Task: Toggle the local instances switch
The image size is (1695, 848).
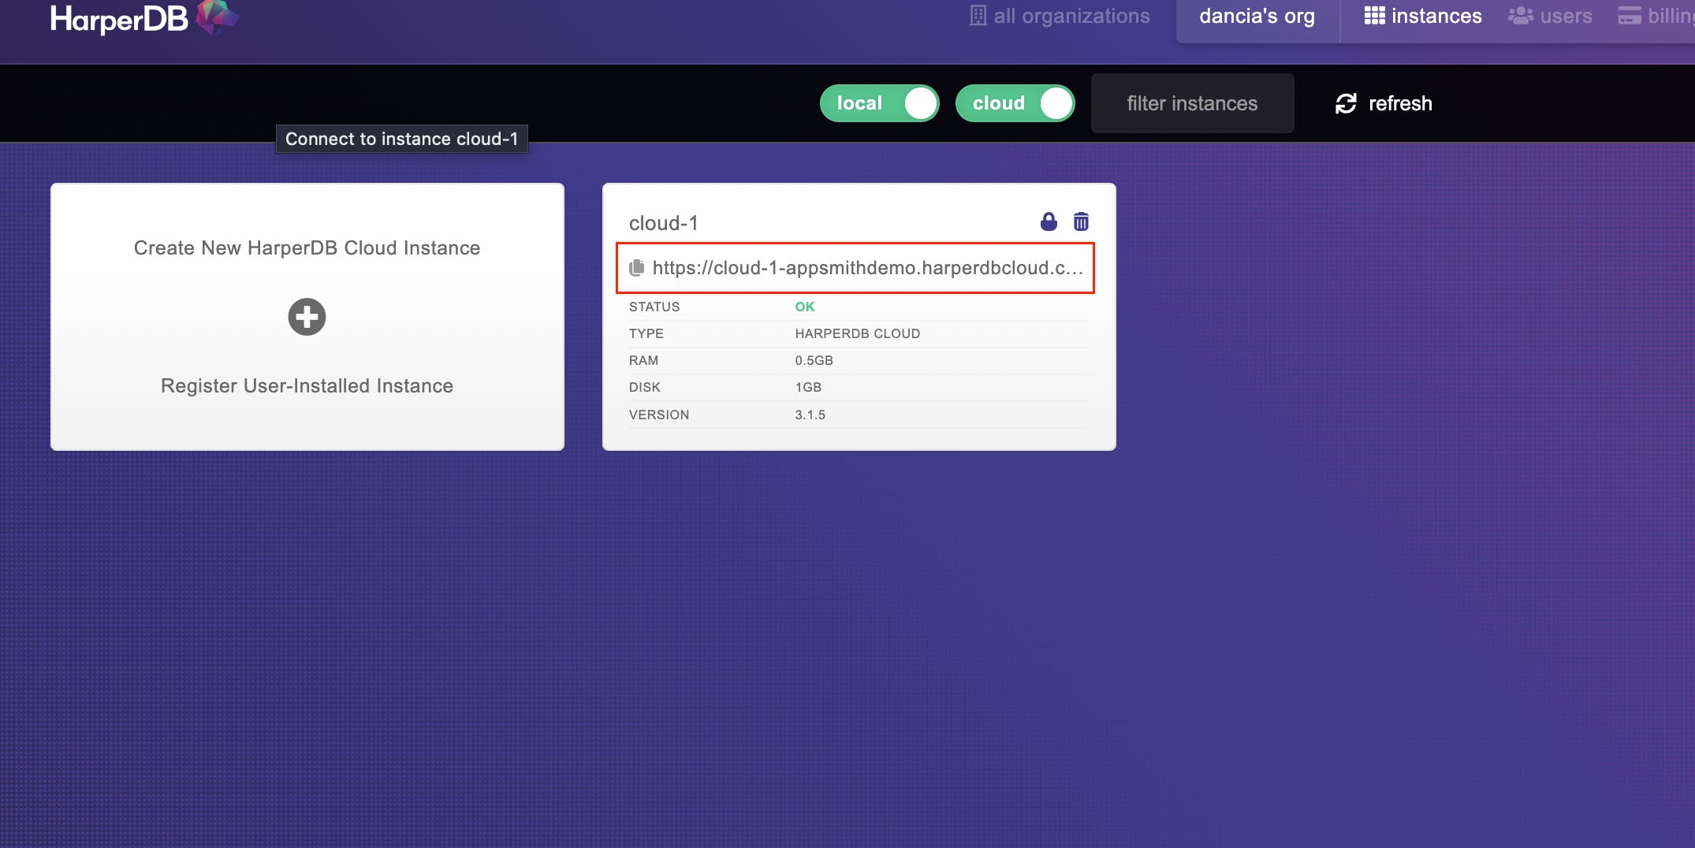Action: click(879, 103)
